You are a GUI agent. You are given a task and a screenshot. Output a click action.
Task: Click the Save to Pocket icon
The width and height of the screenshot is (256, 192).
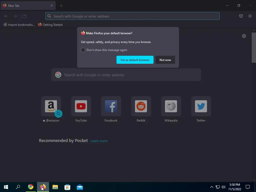coord(241,16)
